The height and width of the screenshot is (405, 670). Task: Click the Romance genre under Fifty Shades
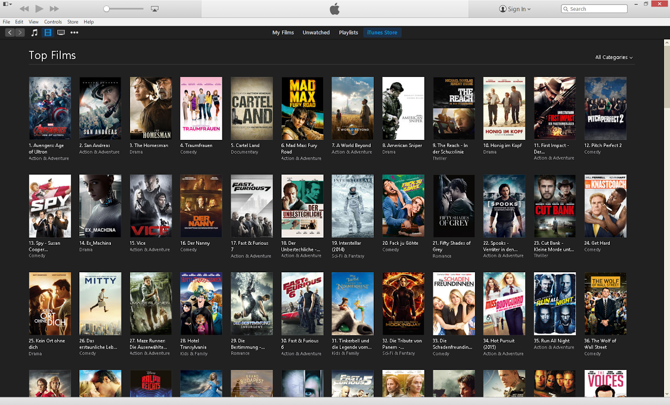tap(442, 256)
